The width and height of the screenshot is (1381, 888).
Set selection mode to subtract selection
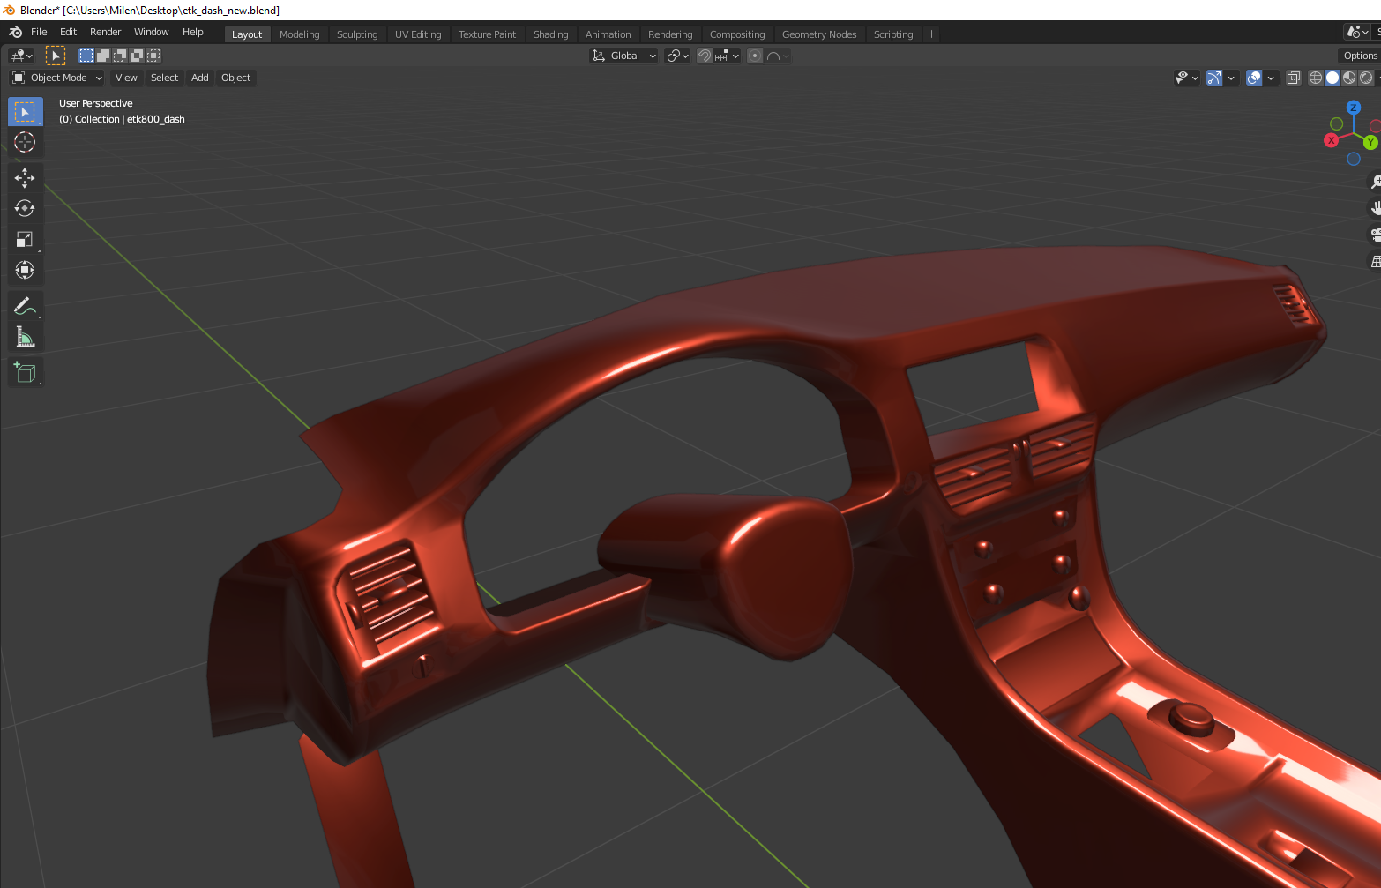(120, 56)
